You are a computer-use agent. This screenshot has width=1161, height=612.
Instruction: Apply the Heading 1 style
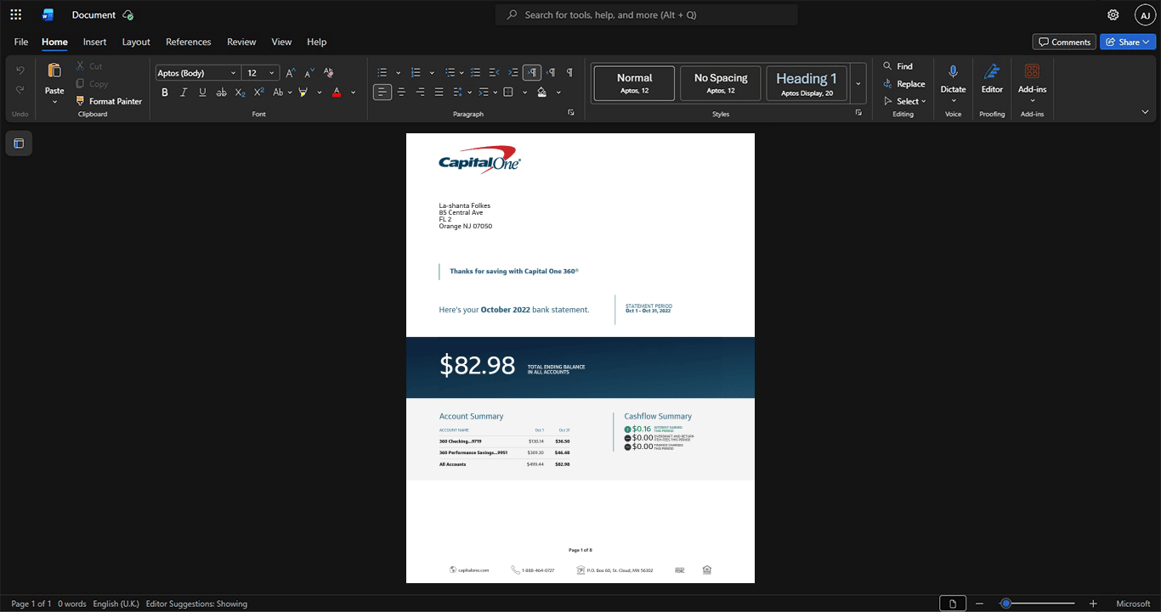click(x=807, y=83)
